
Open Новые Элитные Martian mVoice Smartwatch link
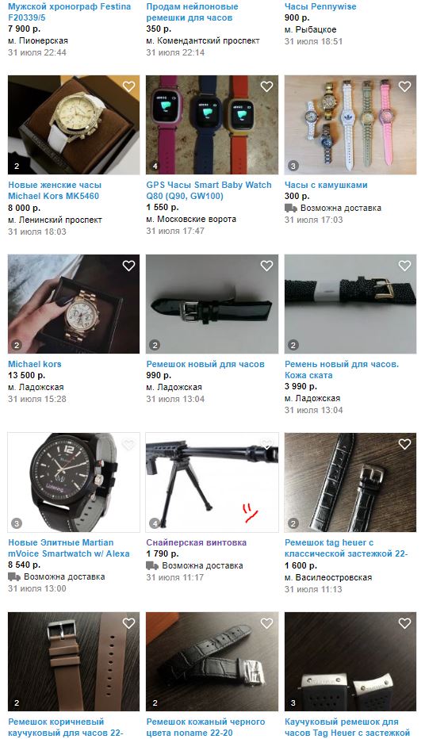[69, 548]
